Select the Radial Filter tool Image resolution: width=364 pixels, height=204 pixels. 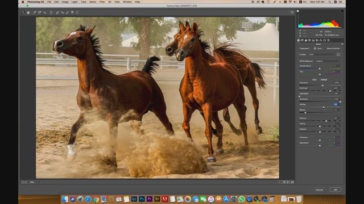coord(77,12)
